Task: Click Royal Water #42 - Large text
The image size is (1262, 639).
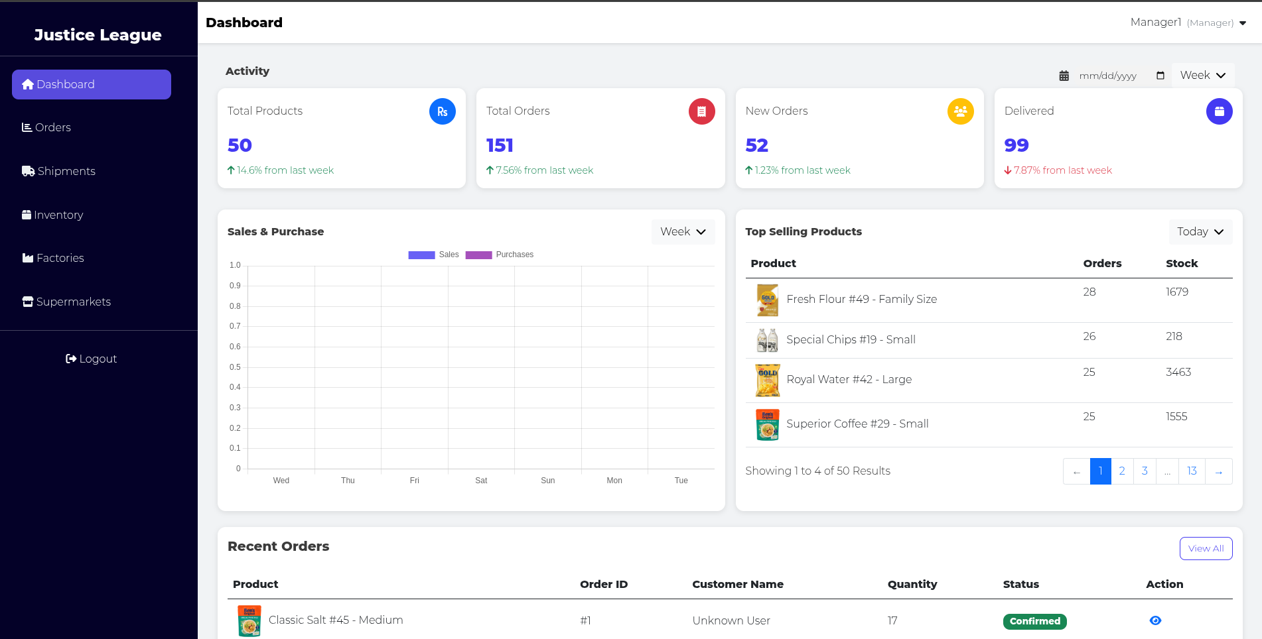Action: tap(849, 379)
